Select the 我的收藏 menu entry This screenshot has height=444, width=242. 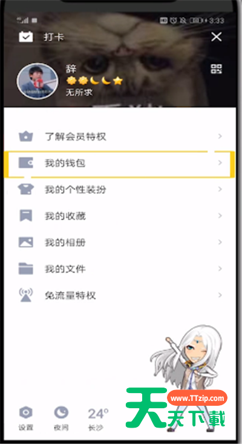coord(120,216)
